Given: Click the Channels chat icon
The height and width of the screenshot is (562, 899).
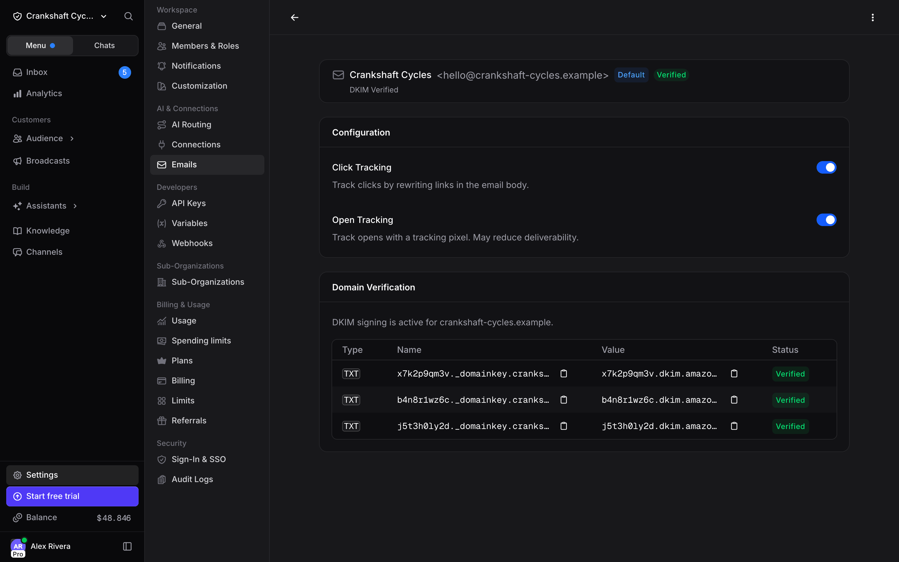Looking at the screenshot, I should coord(17,252).
